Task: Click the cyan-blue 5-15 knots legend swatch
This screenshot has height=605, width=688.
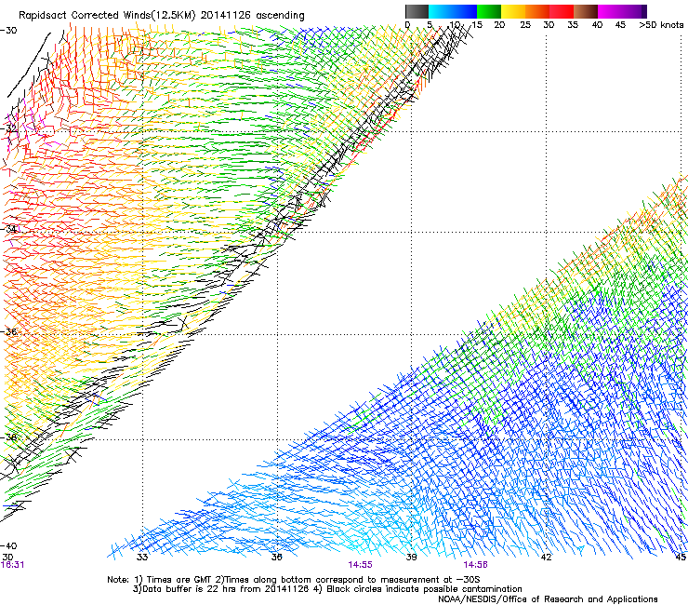Action: click(x=453, y=11)
